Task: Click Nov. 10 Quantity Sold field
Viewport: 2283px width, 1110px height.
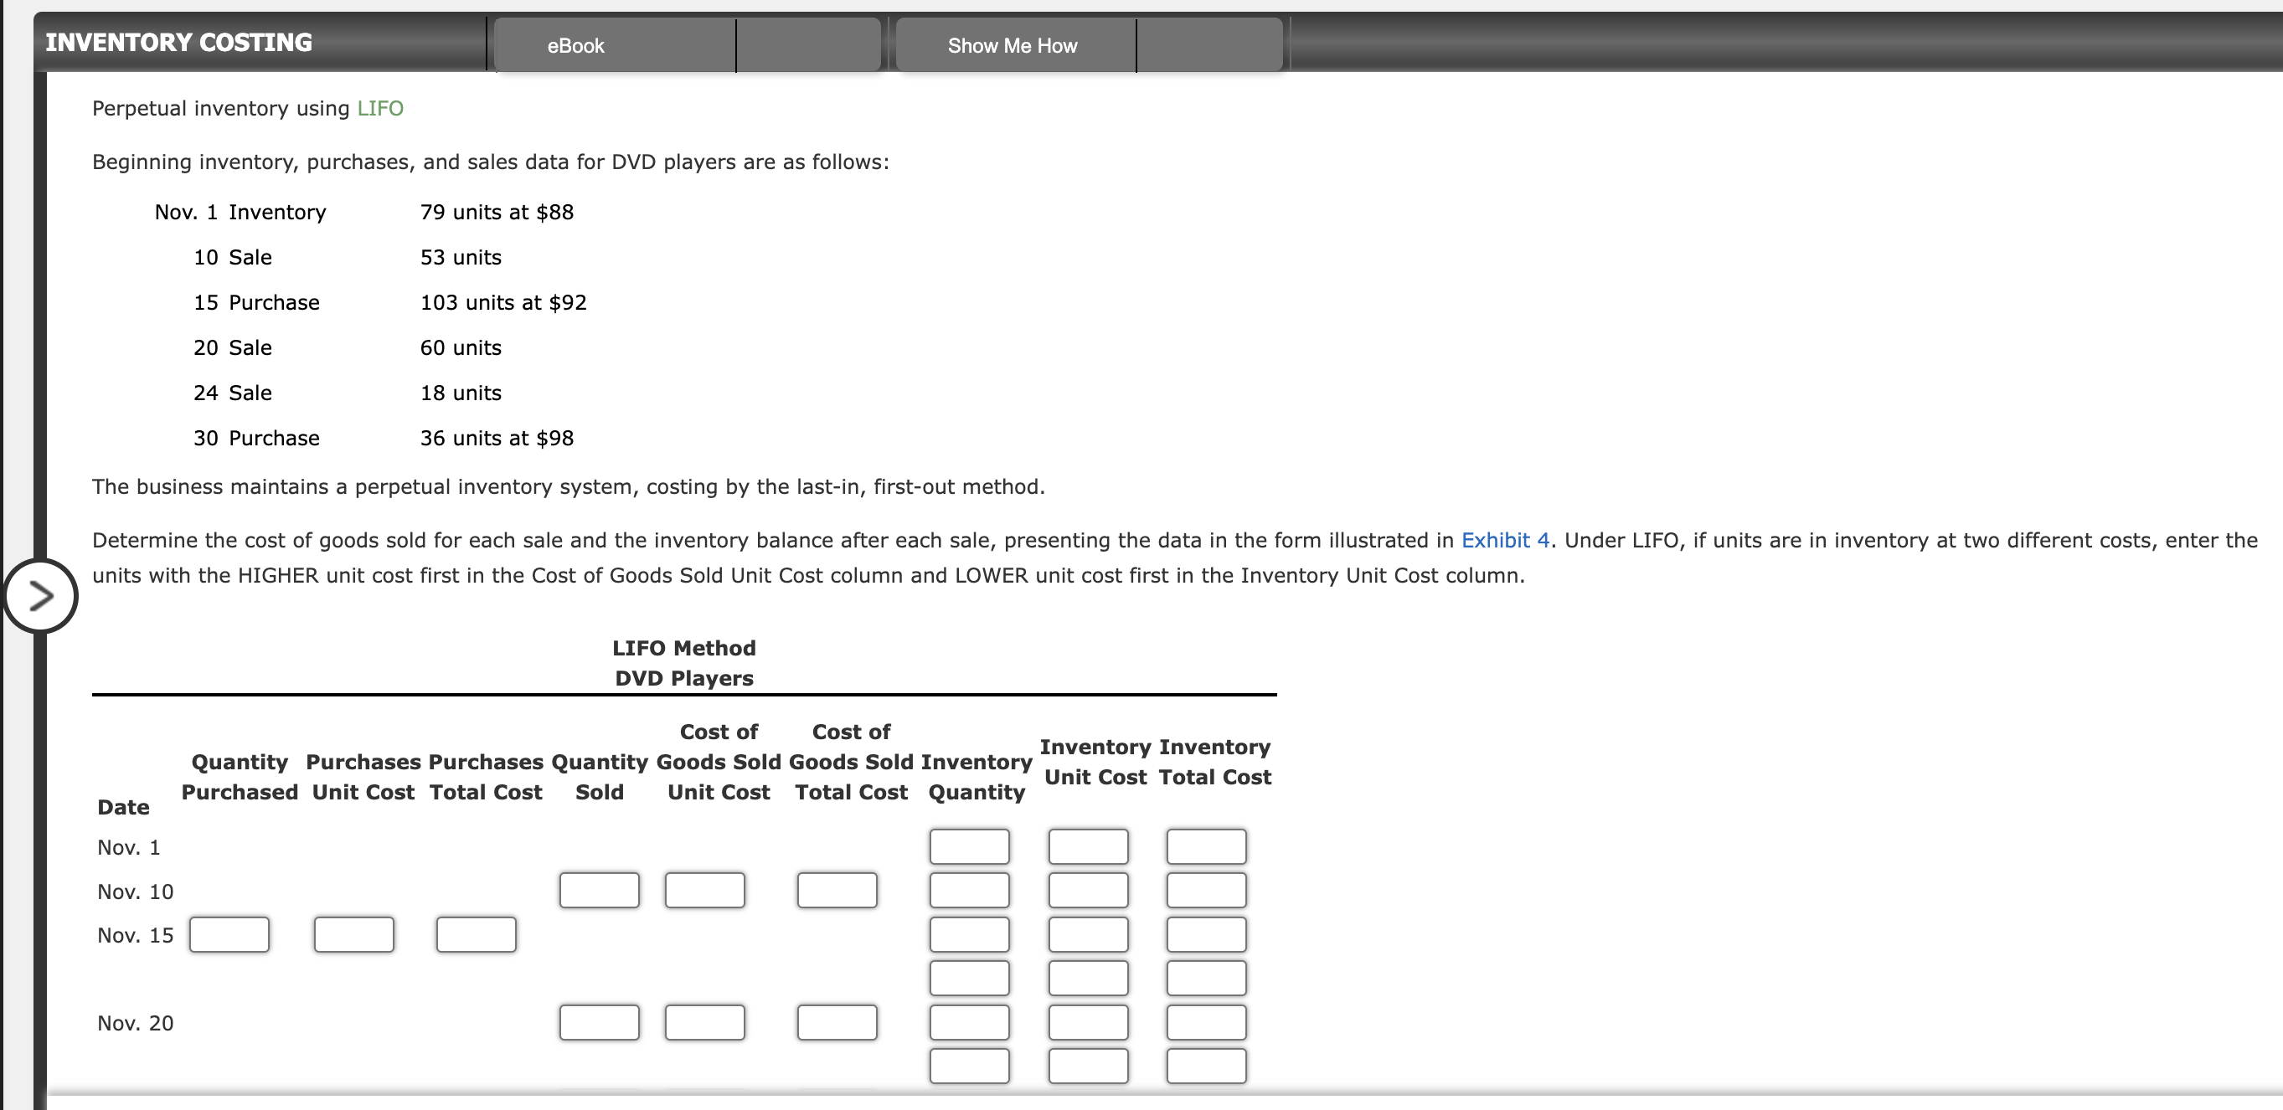Action: pyautogui.click(x=598, y=891)
